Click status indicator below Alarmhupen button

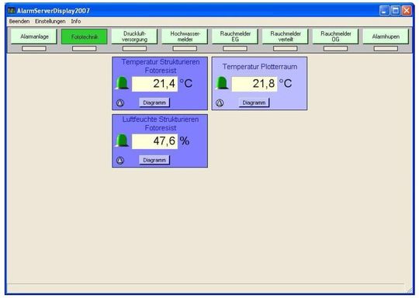(x=386, y=48)
